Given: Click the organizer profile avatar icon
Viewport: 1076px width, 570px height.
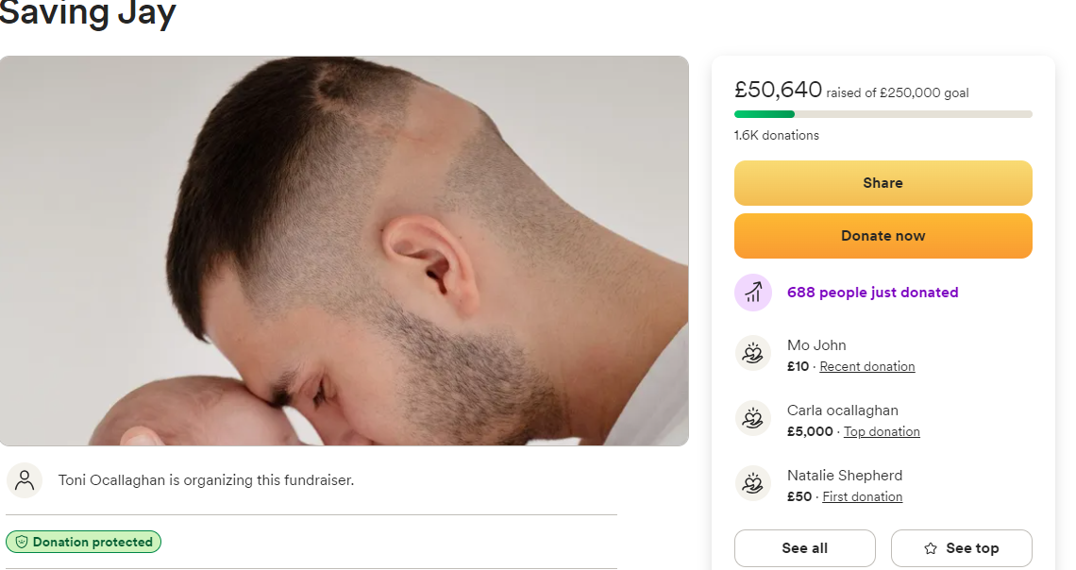Looking at the screenshot, I should tap(25, 480).
